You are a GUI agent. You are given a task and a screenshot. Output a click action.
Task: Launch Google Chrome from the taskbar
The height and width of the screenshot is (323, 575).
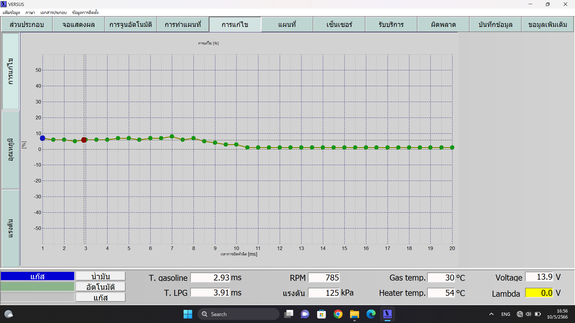coord(338,314)
